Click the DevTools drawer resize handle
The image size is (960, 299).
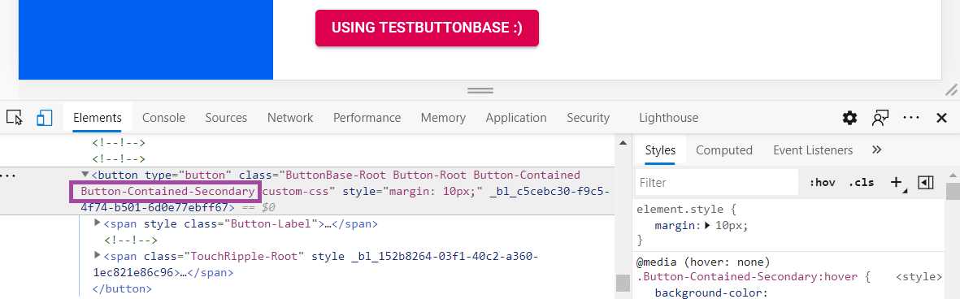(x=480, y=90)
